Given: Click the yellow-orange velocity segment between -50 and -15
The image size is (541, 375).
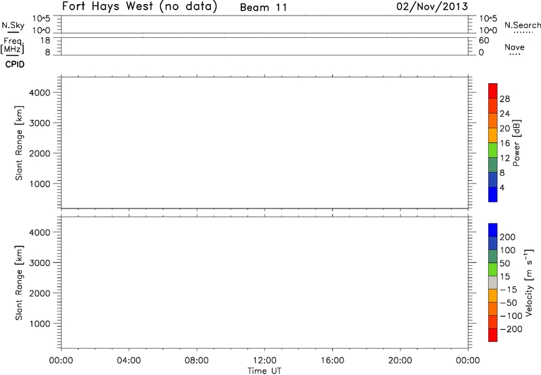Looking at the screenshot, I should click(x=493, y=296).
